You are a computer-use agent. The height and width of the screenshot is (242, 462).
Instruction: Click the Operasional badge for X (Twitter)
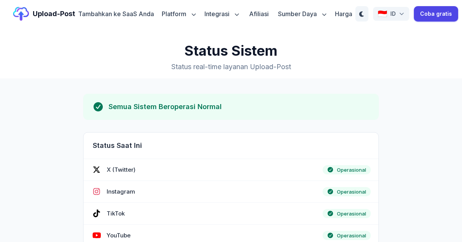[346, 170]
